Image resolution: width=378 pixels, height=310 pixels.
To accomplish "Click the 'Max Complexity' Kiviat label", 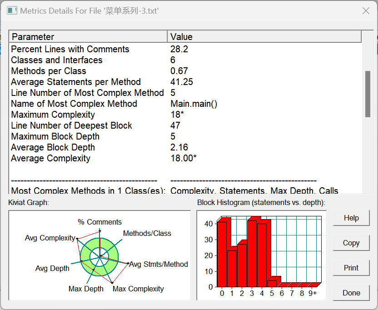I will (138, 289).
